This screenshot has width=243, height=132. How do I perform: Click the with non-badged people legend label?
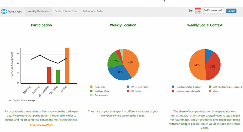pyautogui.click(x=188, y=91)
